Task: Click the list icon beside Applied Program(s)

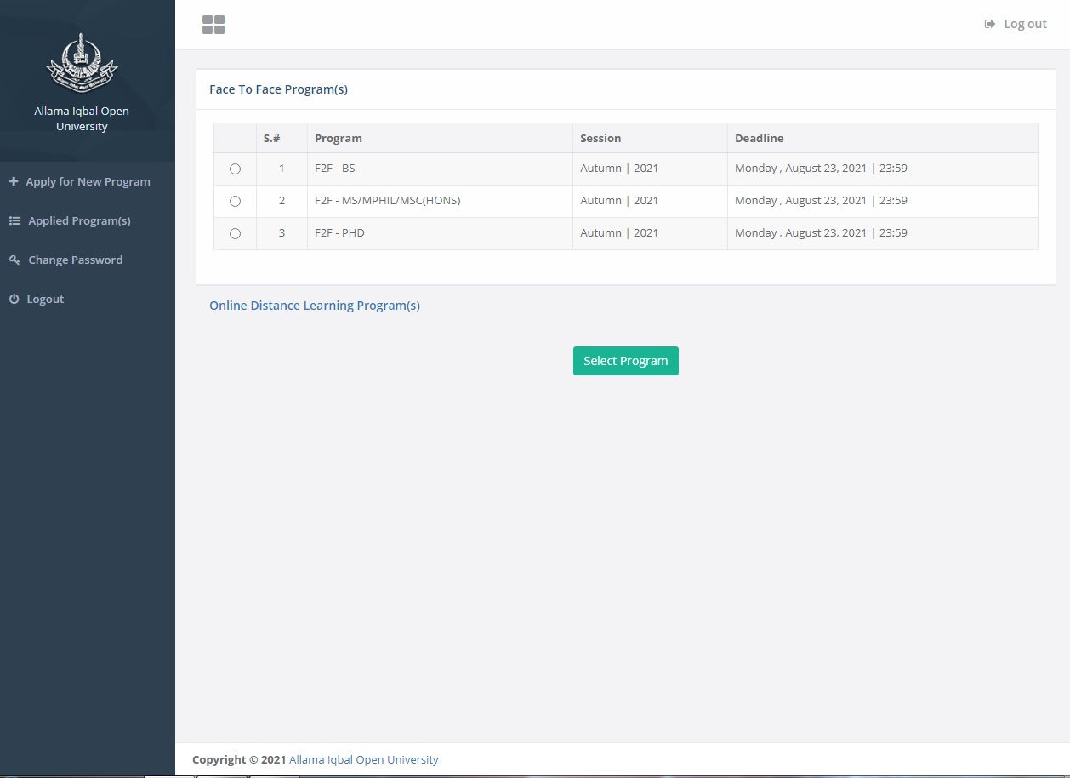Action: (x=14, y=220)
